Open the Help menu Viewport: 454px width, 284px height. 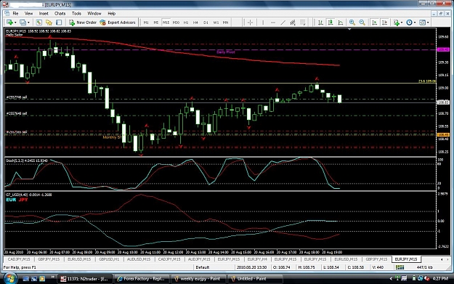[x=111, y=13]
